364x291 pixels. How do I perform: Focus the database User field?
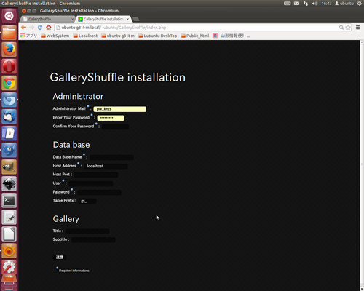91,183
